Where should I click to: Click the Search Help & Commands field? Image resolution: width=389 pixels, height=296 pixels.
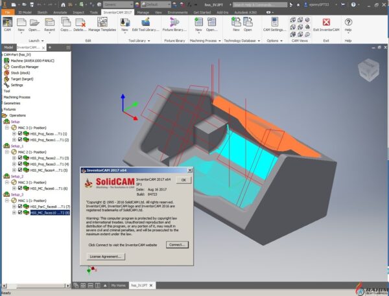click(x=260, y=5)
